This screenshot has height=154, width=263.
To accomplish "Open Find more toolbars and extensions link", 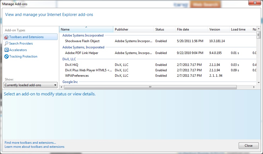I will coord(30,143).
